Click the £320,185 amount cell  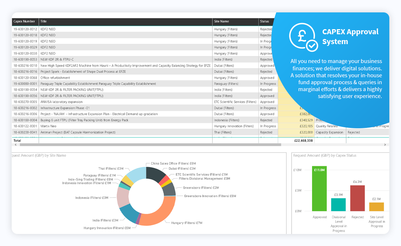coord(306,126)
